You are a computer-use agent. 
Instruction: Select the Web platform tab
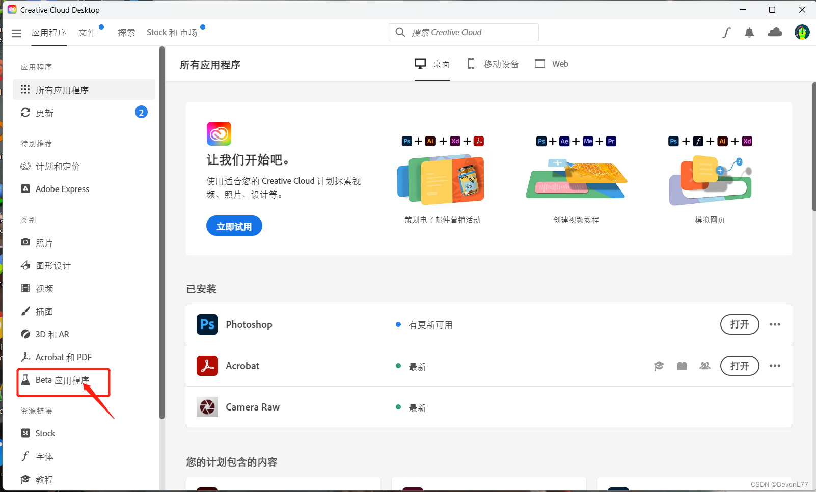pyautogui.click(x=552, y=64)
